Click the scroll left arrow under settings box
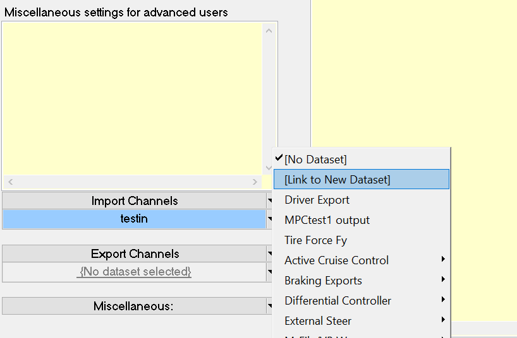This screenshot has height=338, width=517. [x=10, y=182]
